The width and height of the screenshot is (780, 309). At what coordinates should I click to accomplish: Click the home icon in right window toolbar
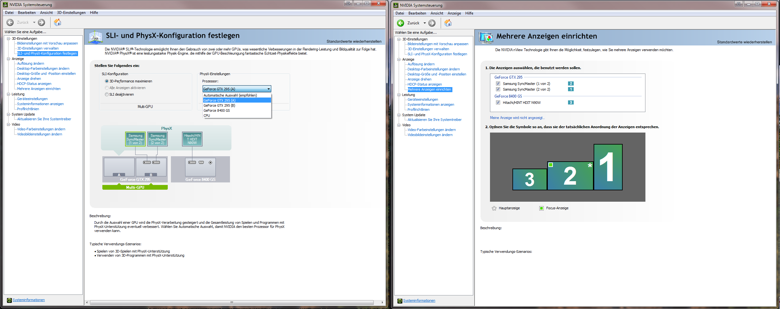click(448, 23)
